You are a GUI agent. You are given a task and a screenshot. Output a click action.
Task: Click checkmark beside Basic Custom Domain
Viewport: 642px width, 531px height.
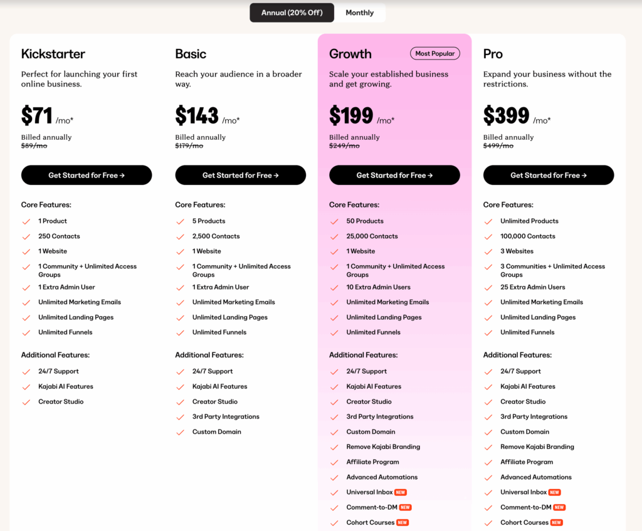tap(180, 432)
